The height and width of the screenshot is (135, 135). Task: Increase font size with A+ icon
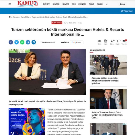pos(112,42)
